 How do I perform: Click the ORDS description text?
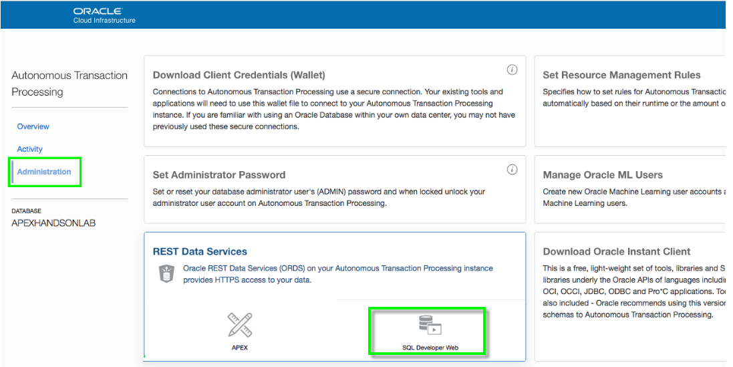click(x=337, y=275)
